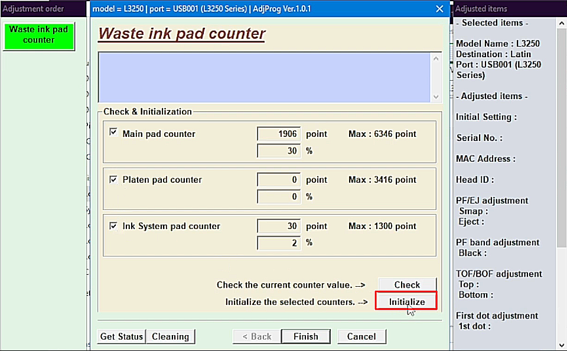This screenshot has width=567, height=351.
Task: Click the 'Max : 1300 point' text
Action: [382, 226]
